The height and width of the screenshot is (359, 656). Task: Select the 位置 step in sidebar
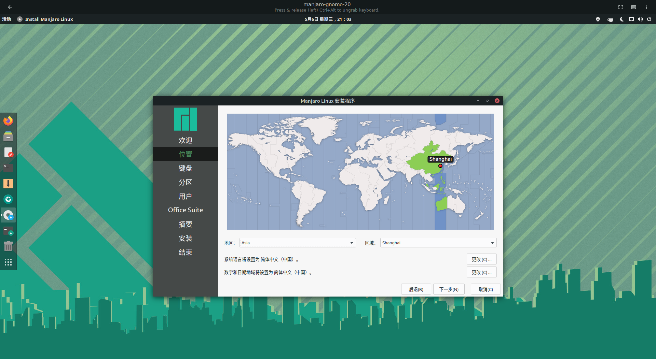186,154
